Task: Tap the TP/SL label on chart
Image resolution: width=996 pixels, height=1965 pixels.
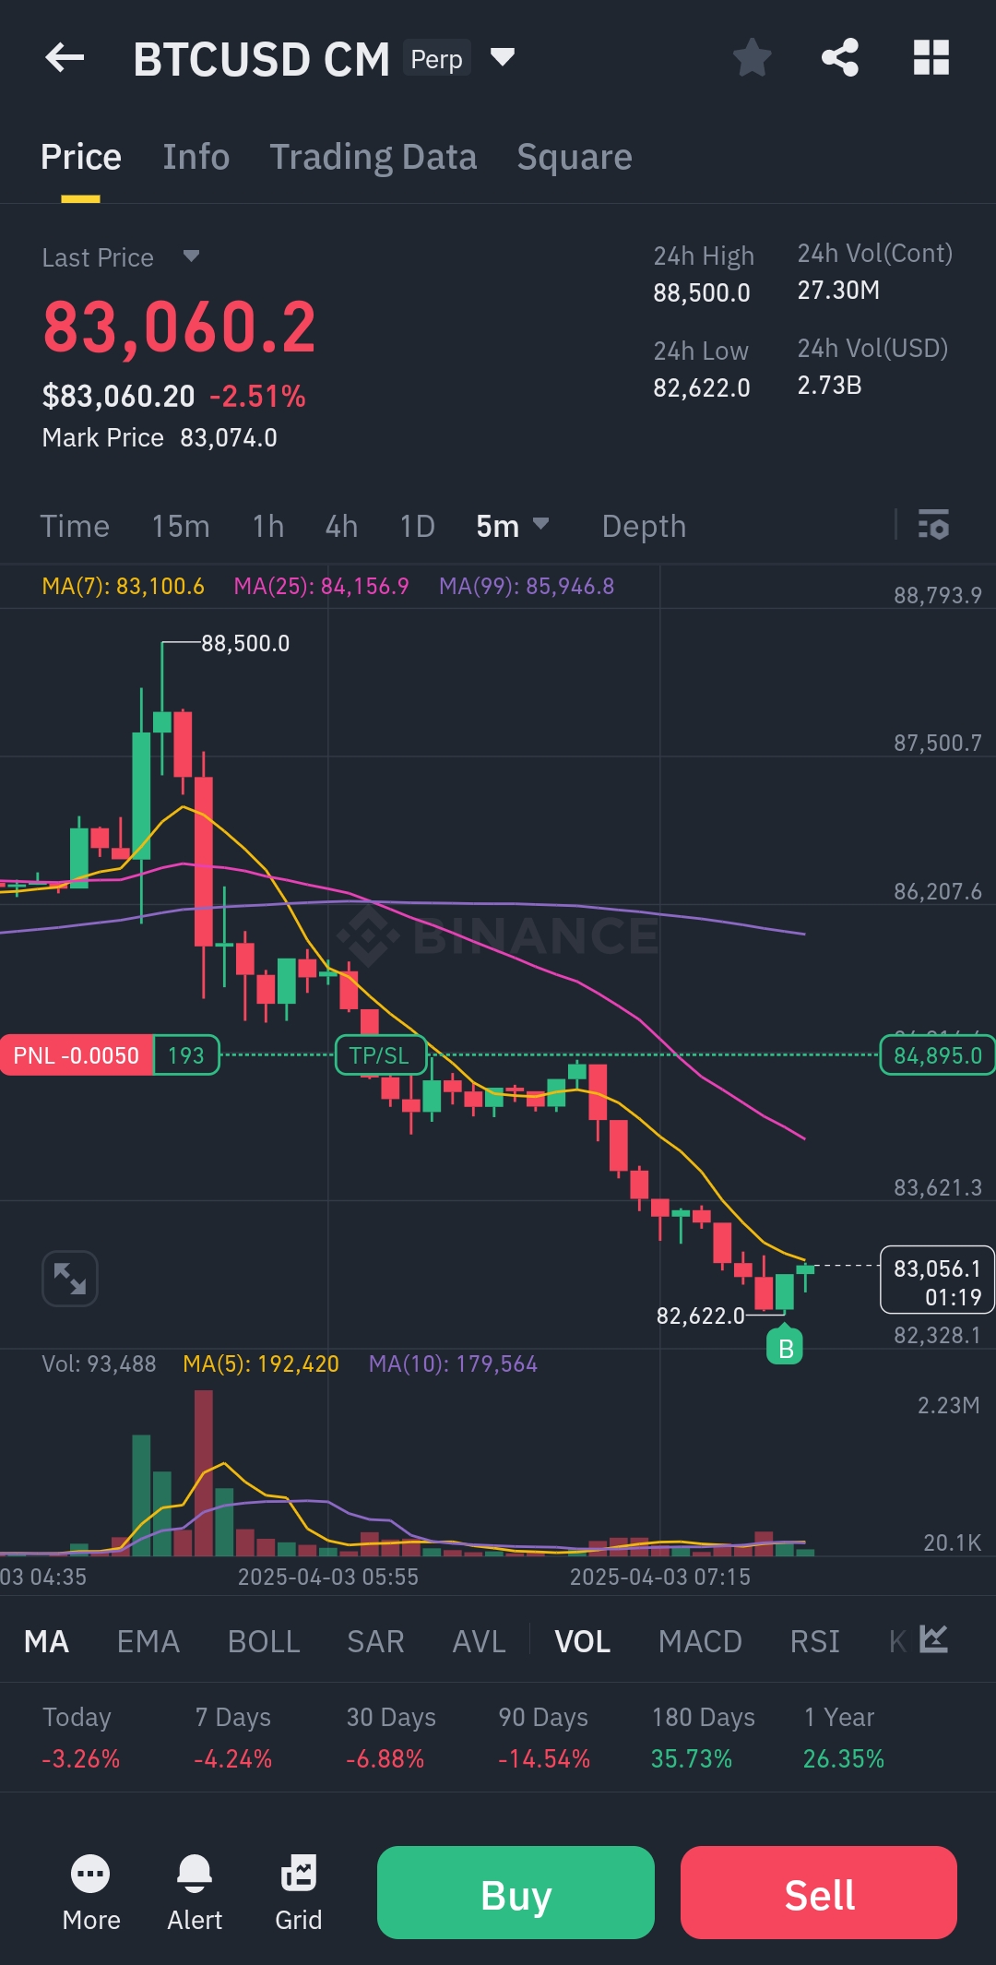Action: 379,1055
